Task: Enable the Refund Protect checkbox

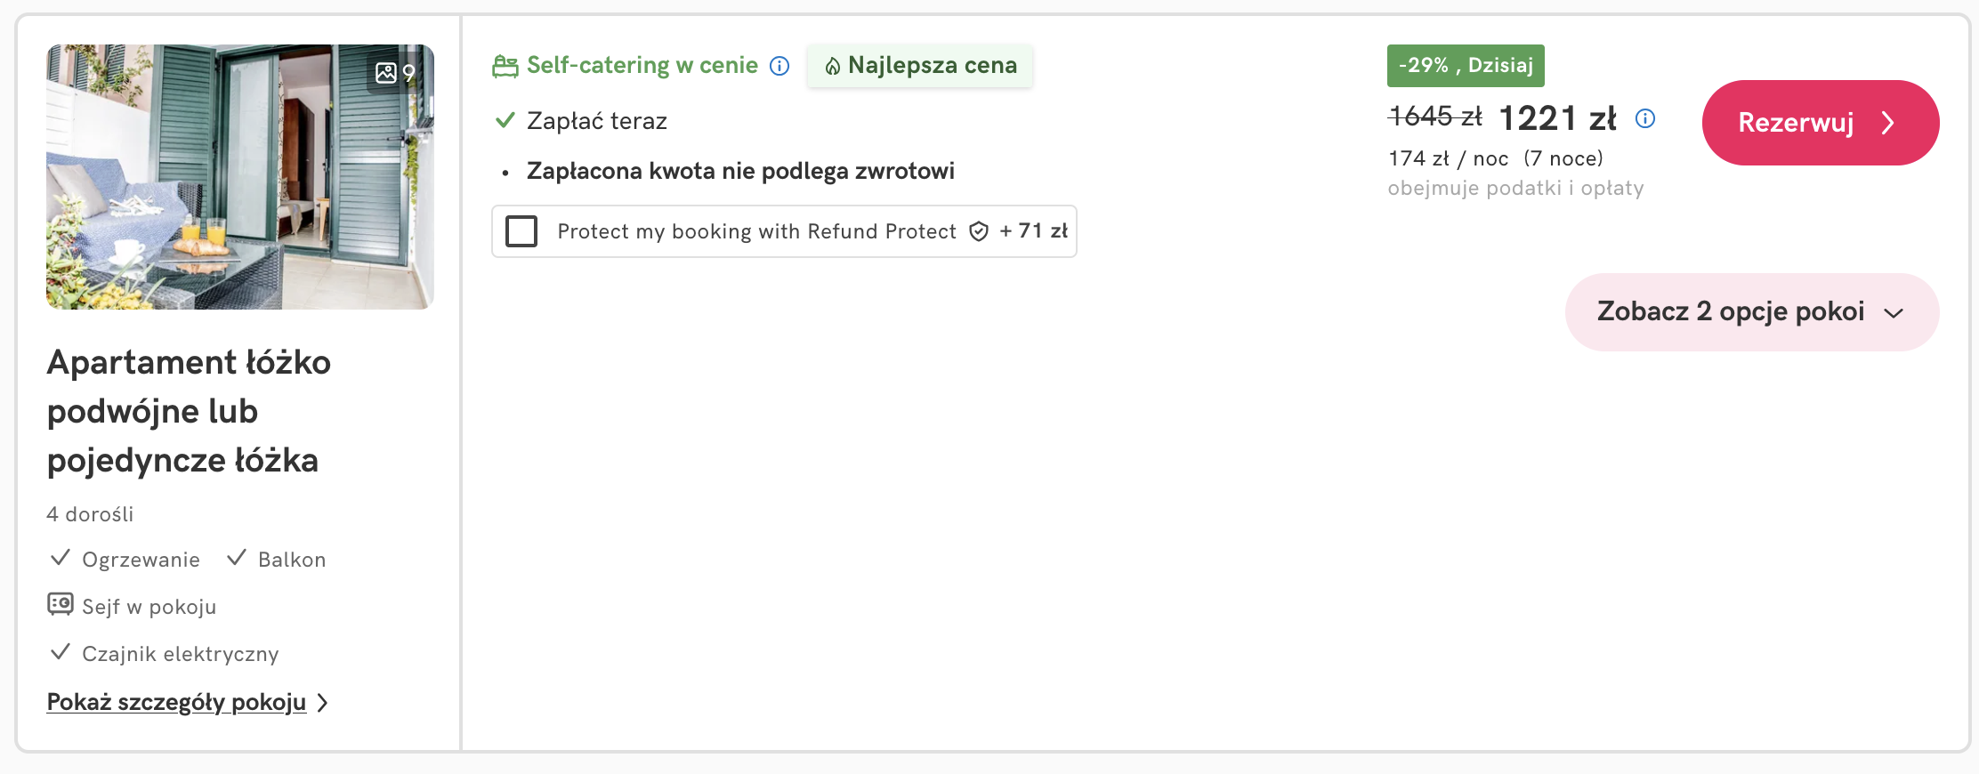Action: pyautogui.click(x=521, y=231)
